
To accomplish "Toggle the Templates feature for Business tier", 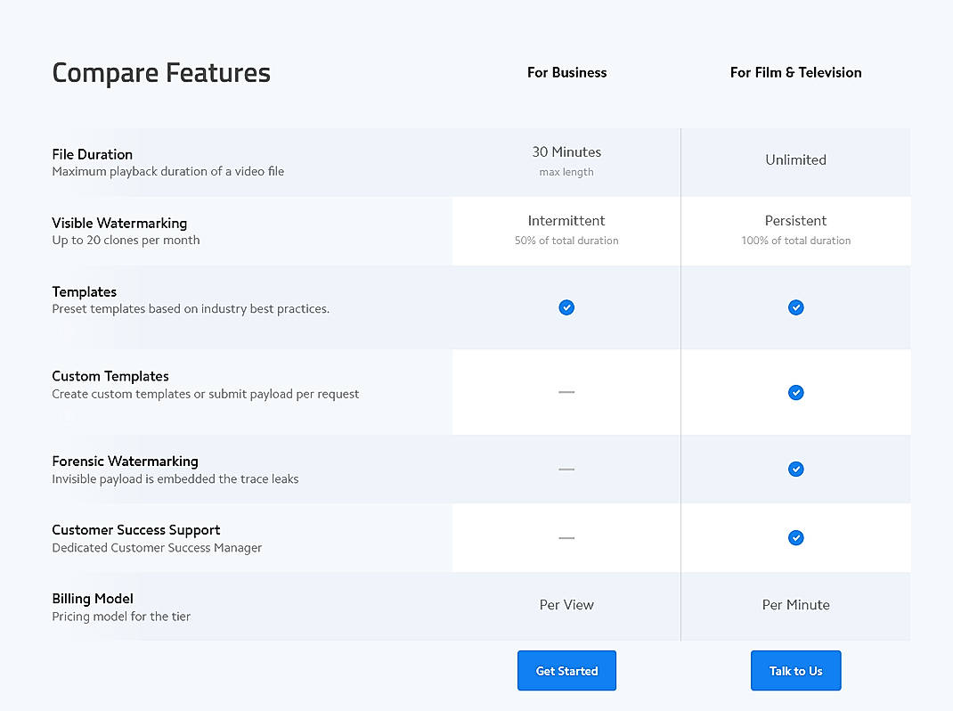I will pos(566,307).
